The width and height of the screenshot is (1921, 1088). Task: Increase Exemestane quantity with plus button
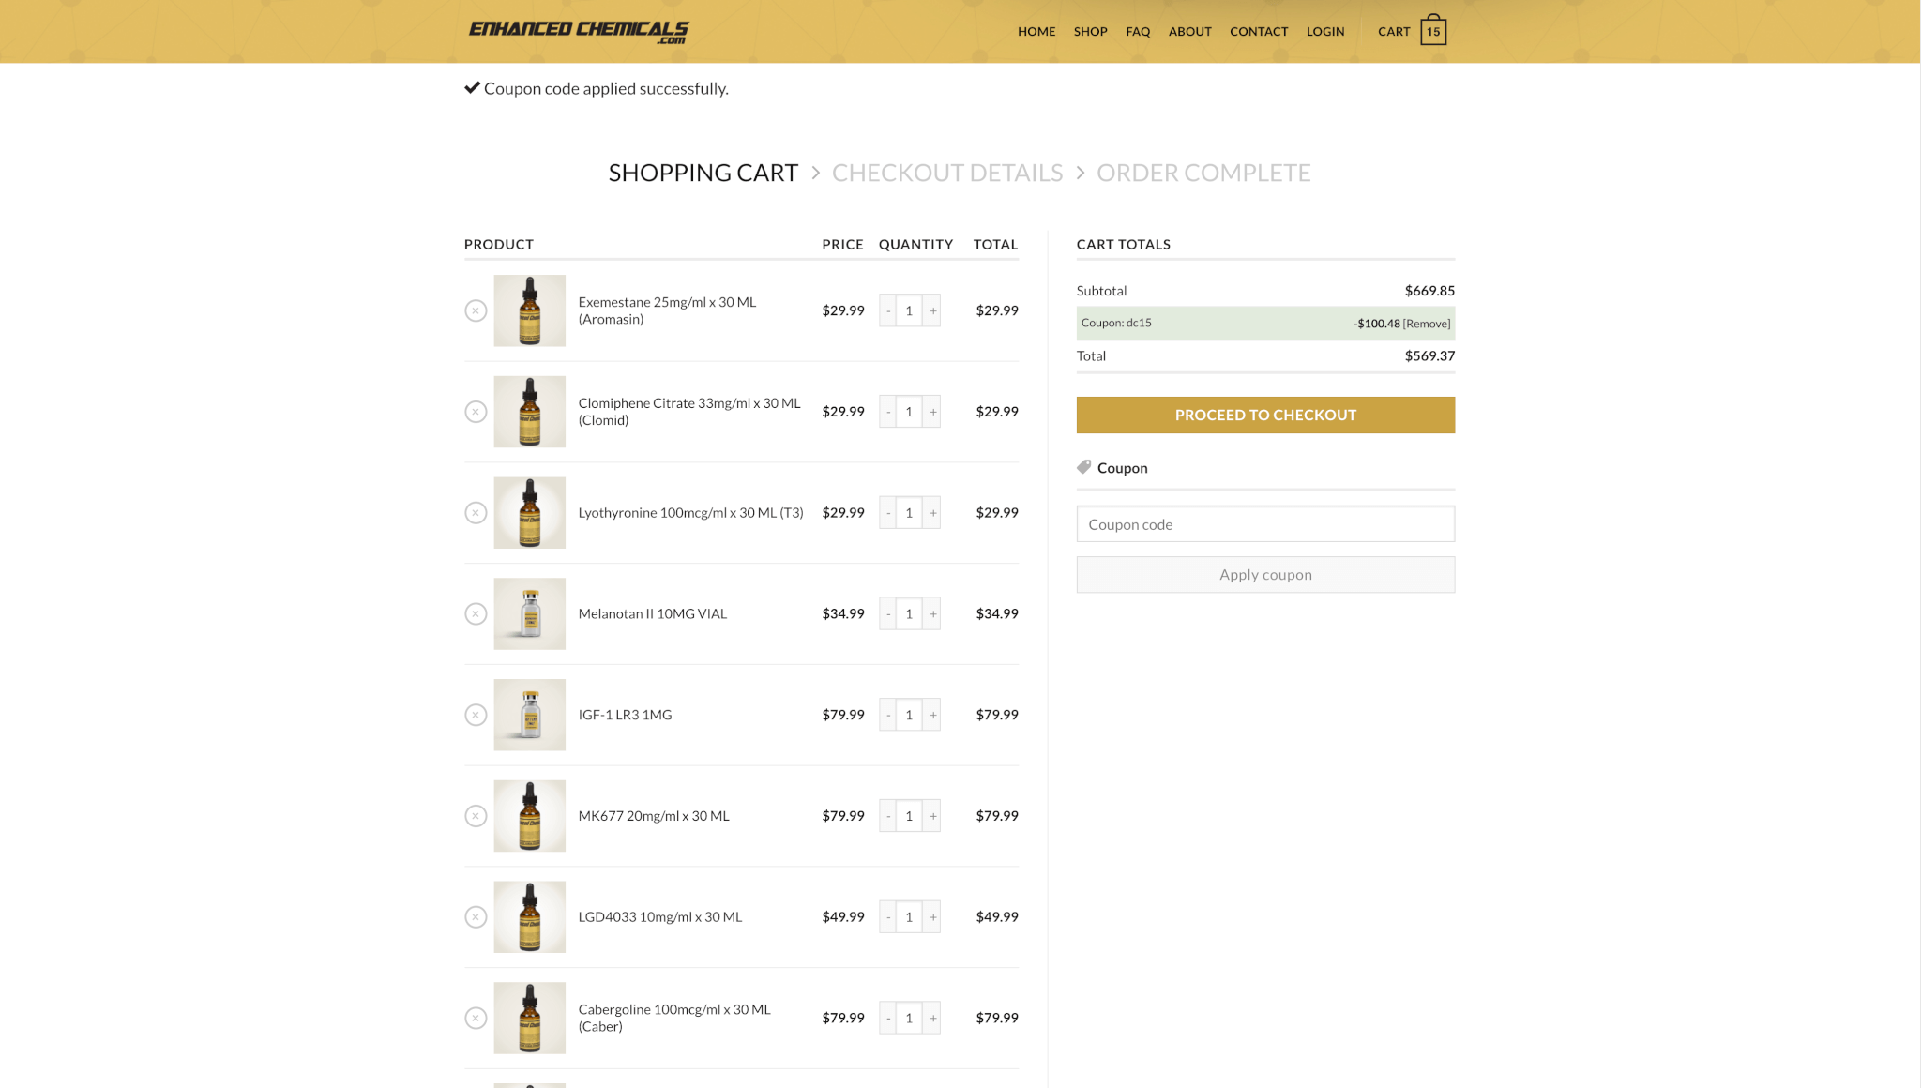coord(932,310)
